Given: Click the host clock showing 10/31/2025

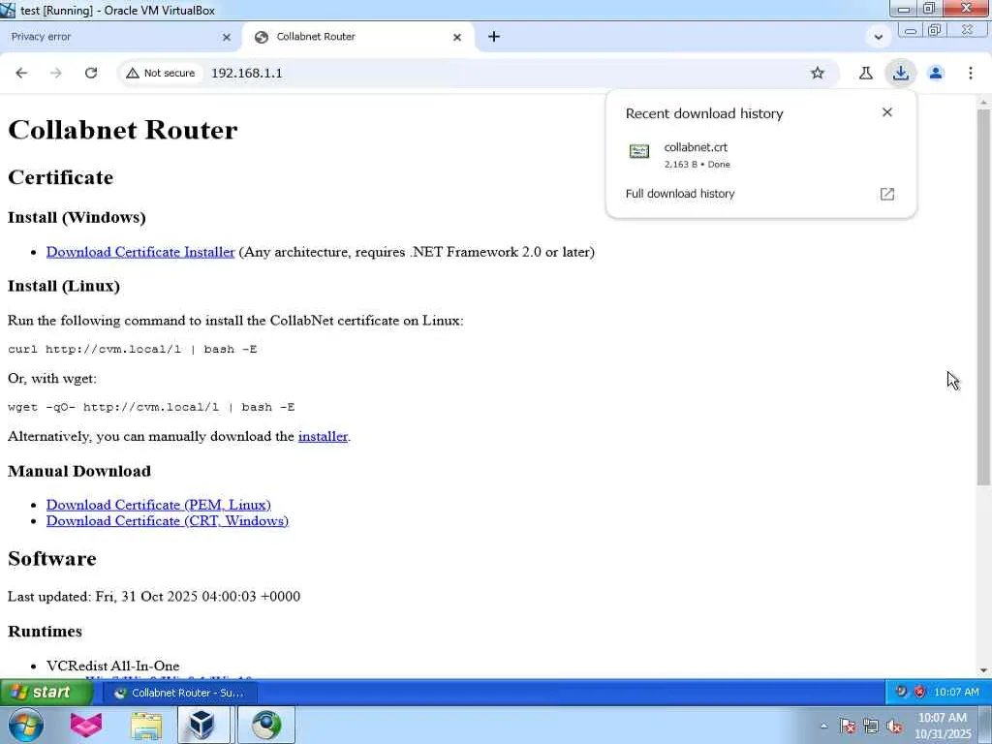Looking at the screenshot, I should click(x=943, y=726).
